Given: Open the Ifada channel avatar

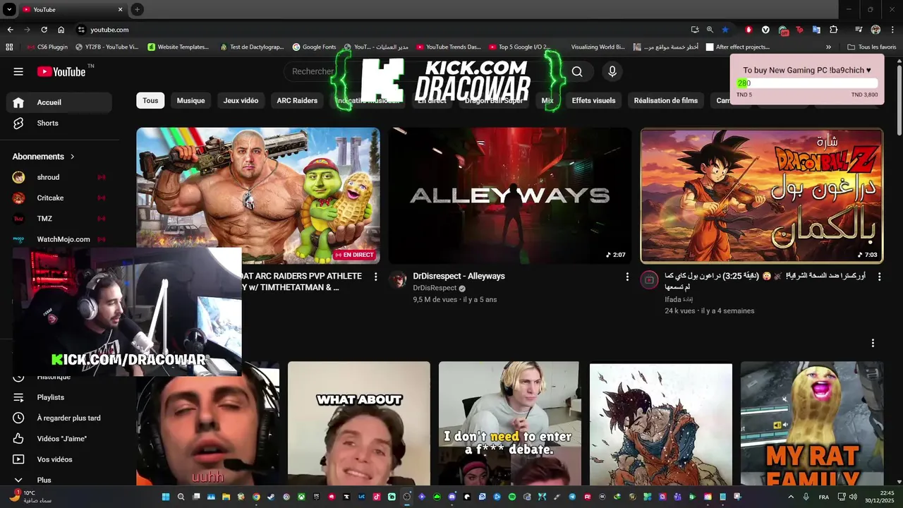Looking at the screenshot, I should (649, 280).
